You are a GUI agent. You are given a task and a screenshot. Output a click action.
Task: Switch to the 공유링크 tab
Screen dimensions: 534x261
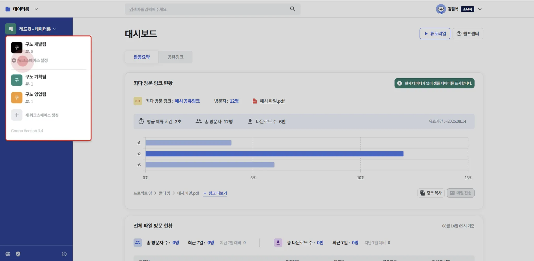tap(175, 57)
